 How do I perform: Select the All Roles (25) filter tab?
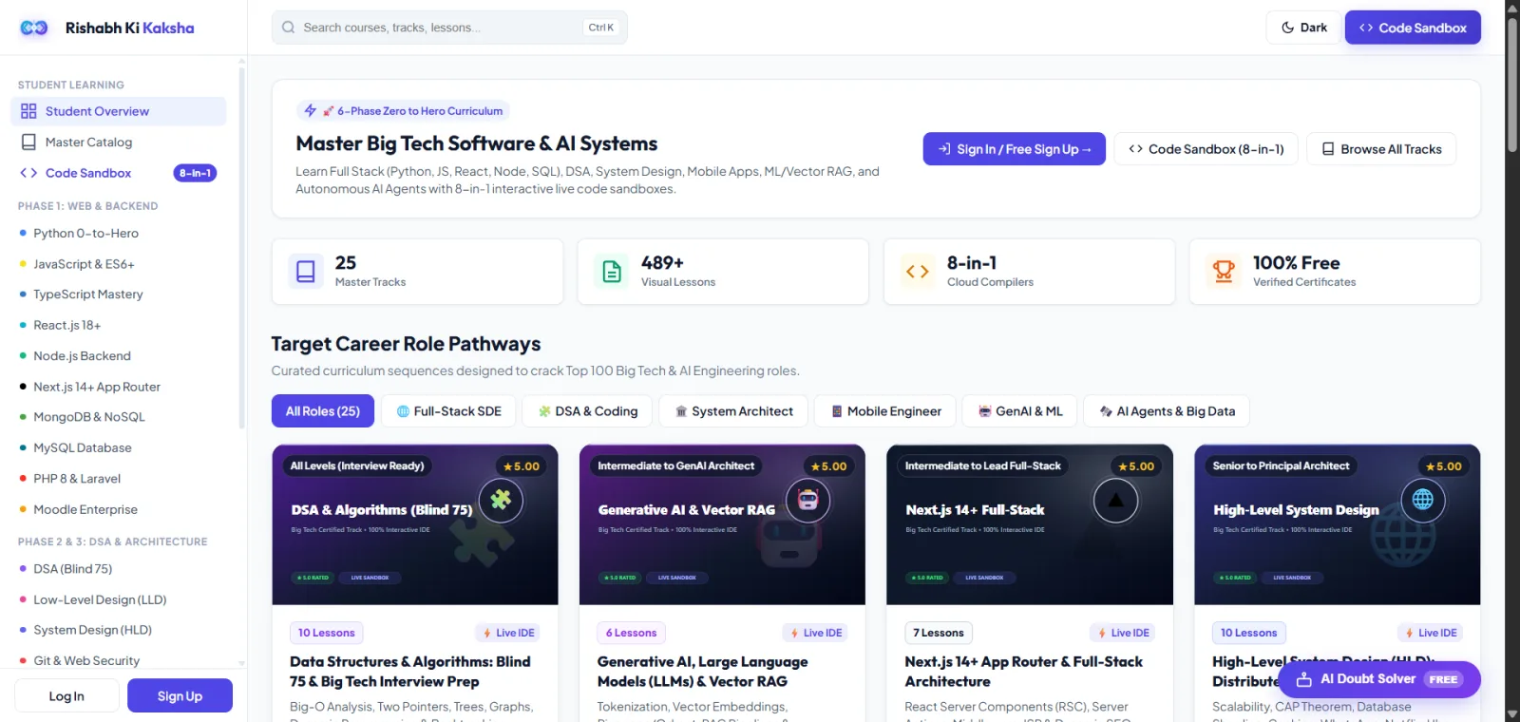323,411
